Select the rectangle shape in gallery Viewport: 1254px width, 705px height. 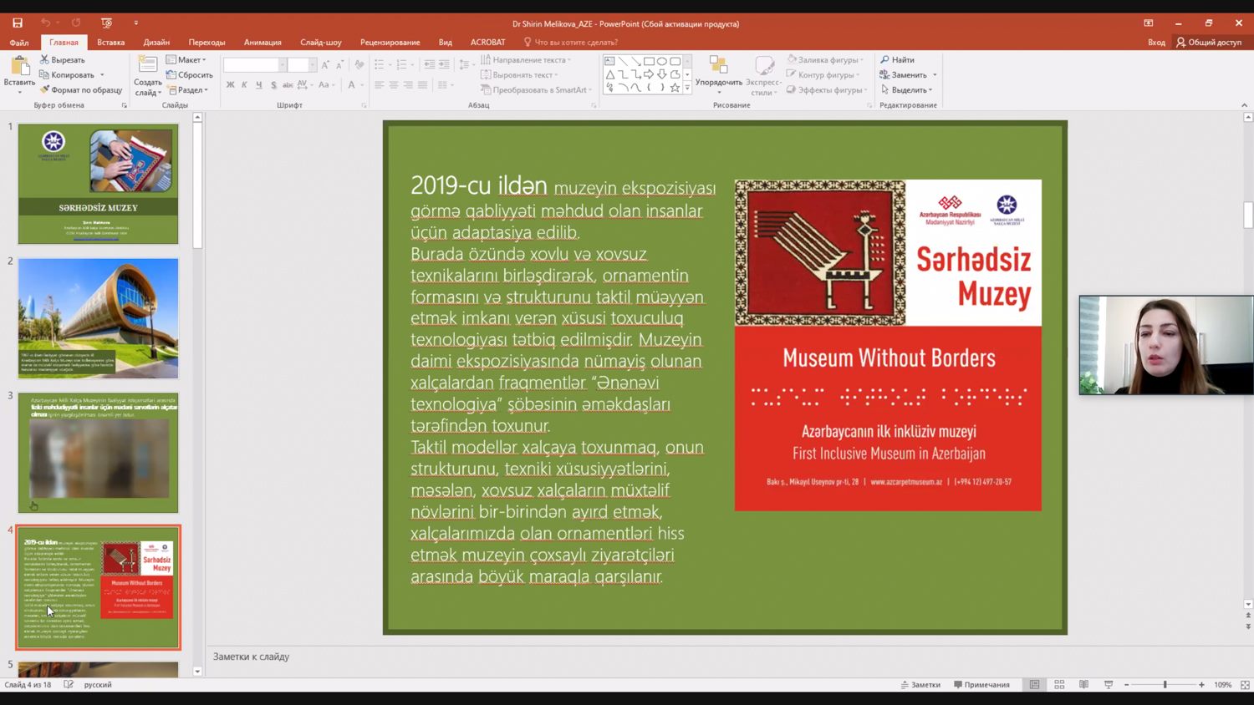pyautogui.click(x=649, y=61)
